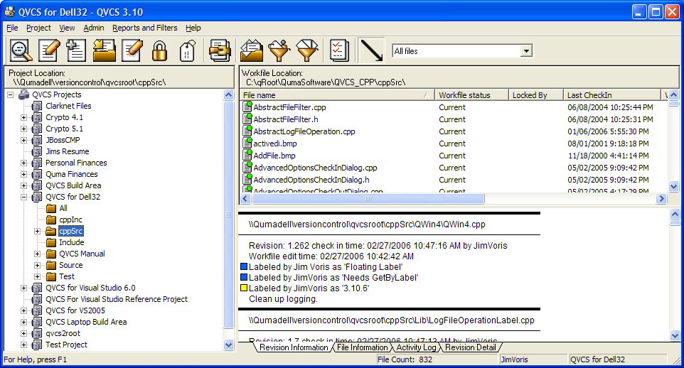Sort by the Last CheckIn column header
This screenshot has width=684, height=368.
point(612,95)
